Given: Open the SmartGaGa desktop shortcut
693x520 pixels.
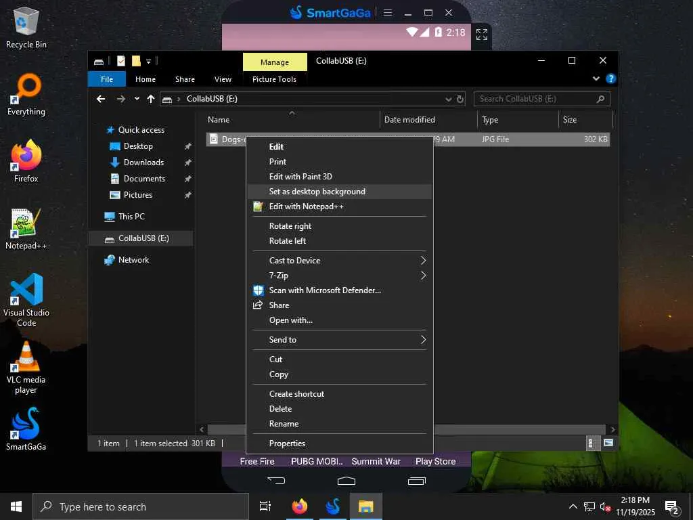Looking at the screenshot, I should 26,429.
